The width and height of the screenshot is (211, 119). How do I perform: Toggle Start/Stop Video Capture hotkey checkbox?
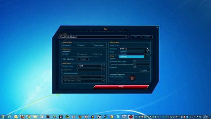click(x=110, y=61)
